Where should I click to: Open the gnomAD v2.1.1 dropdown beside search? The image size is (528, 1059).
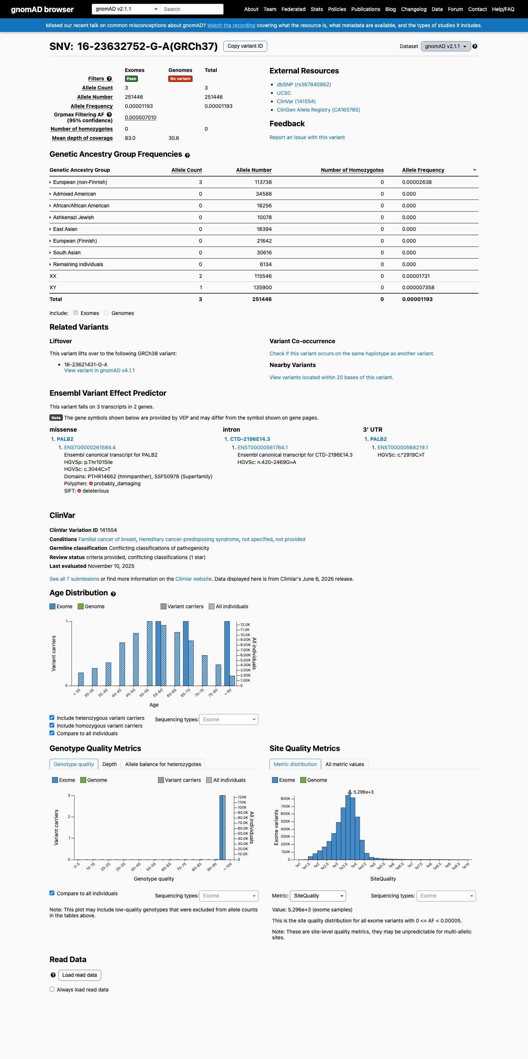coord(126,9)
